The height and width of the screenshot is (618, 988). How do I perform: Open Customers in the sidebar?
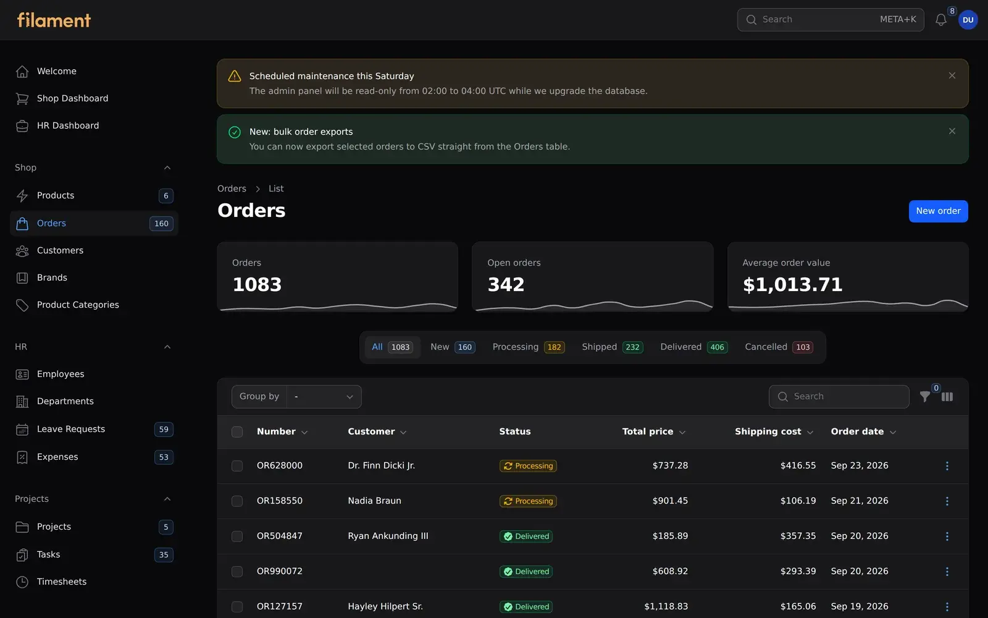pyautogui.click(x=94, y=250)
